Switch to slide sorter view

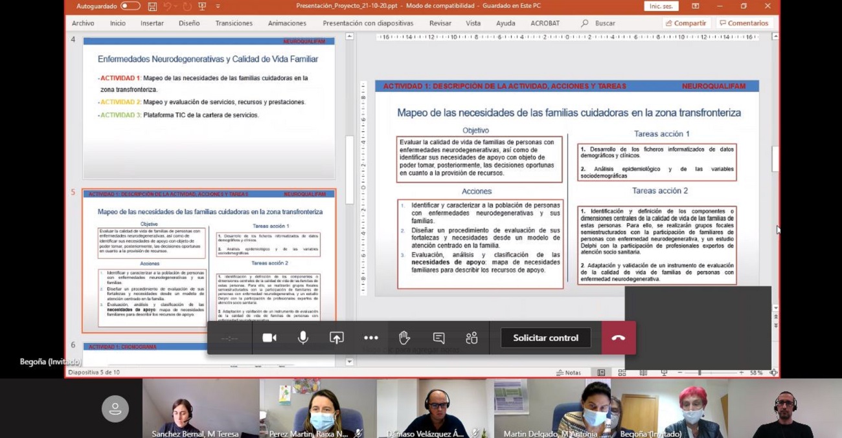[622, 373]
